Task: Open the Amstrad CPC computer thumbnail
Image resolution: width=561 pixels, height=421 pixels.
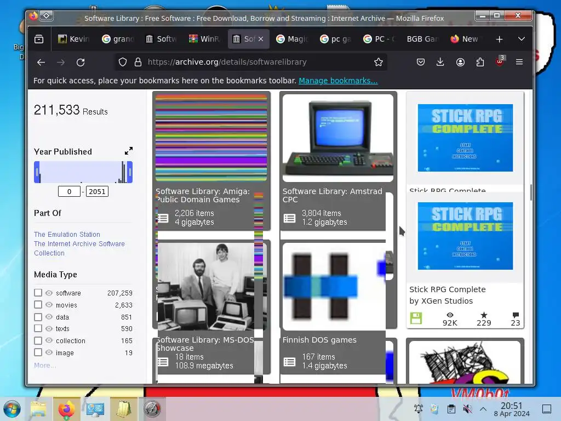Action: pos(337,138)
